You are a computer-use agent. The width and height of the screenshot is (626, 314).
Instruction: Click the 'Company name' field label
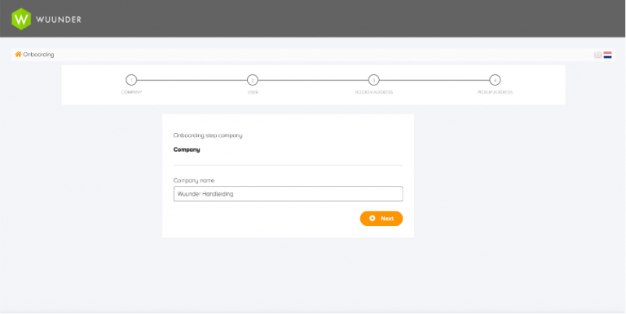194,180
